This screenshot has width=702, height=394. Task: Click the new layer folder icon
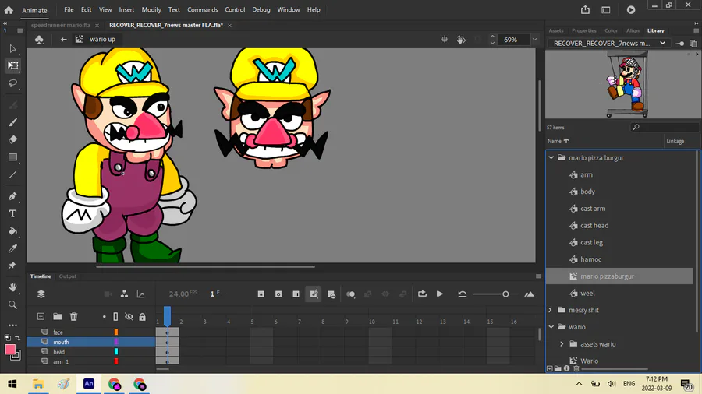[57, 316]
